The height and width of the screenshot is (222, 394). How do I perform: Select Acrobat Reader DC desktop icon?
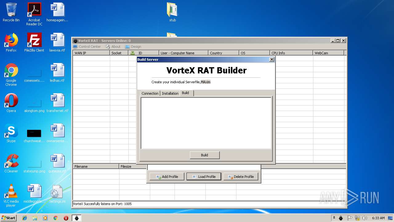tap(34, 14)
